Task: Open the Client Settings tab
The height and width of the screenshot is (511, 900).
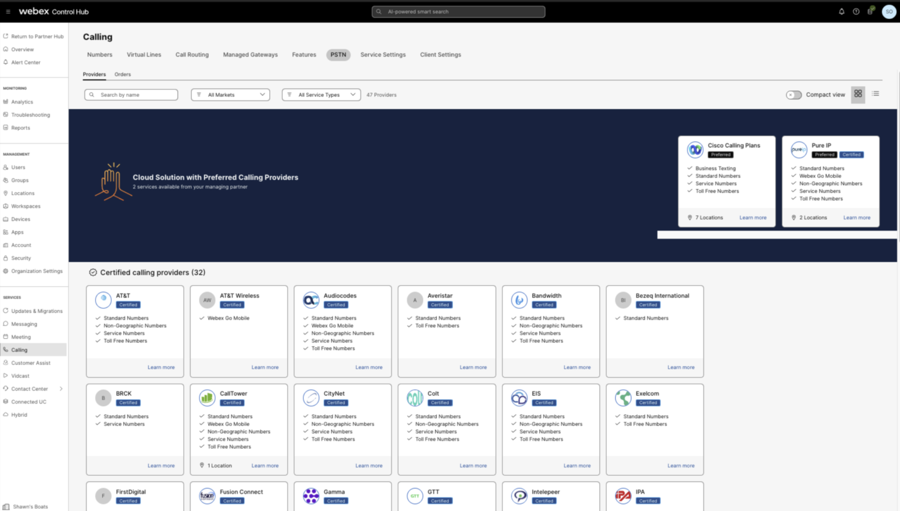Action: point(440,55)
